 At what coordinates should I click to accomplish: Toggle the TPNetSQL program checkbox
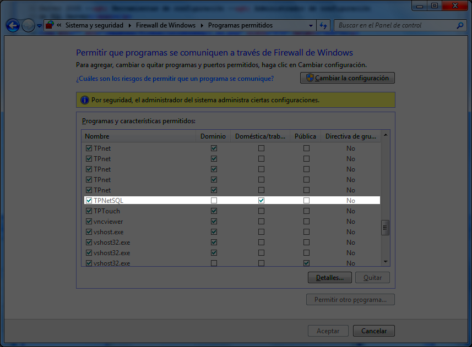(89, 200)
